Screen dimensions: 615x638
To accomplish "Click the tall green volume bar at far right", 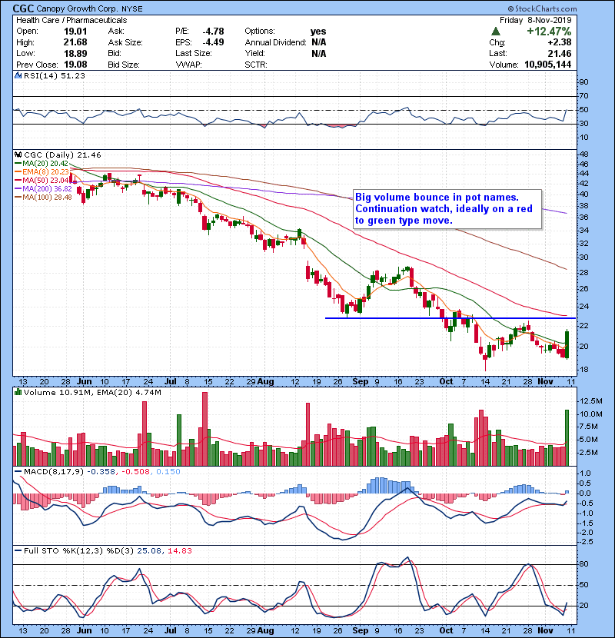I will pos(567,438).
